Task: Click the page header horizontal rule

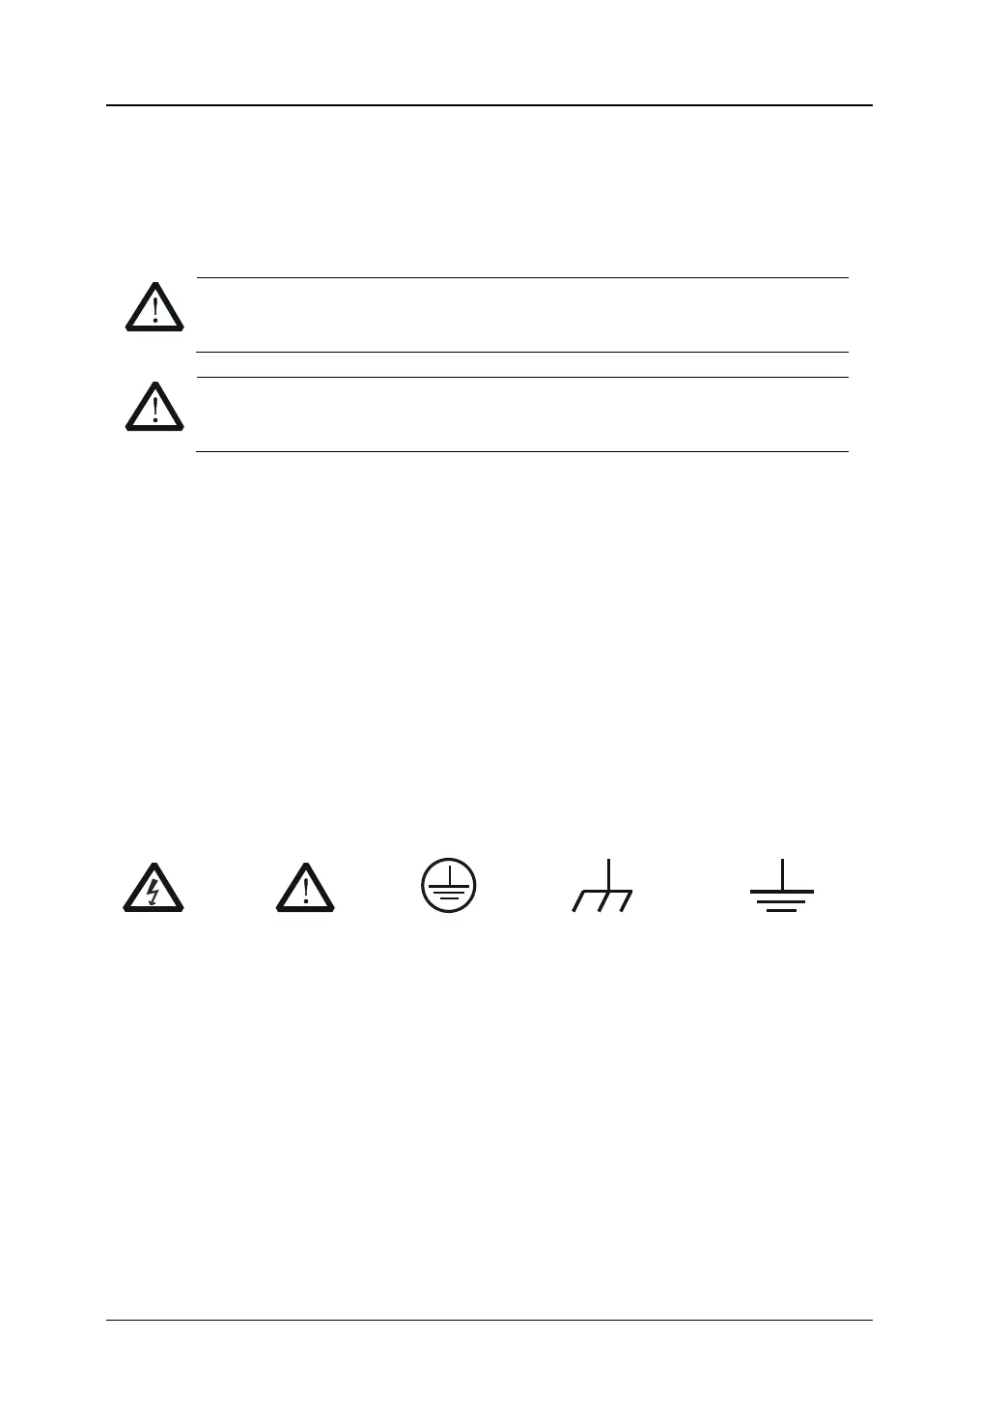Action: click(490, 105)
